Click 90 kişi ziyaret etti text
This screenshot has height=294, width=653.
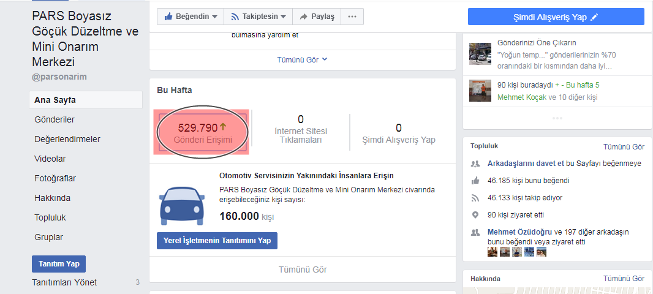(516, 216)
